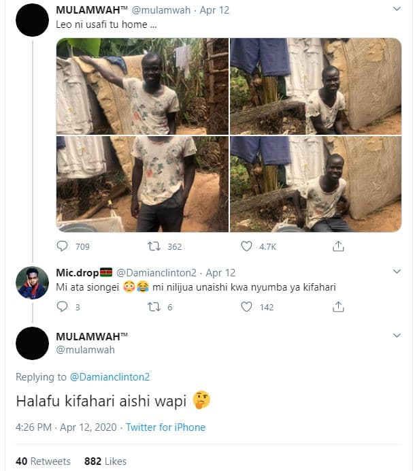The image size is (417, 471).
Task: View the bottom-left tweet photo
Action: 141,184
